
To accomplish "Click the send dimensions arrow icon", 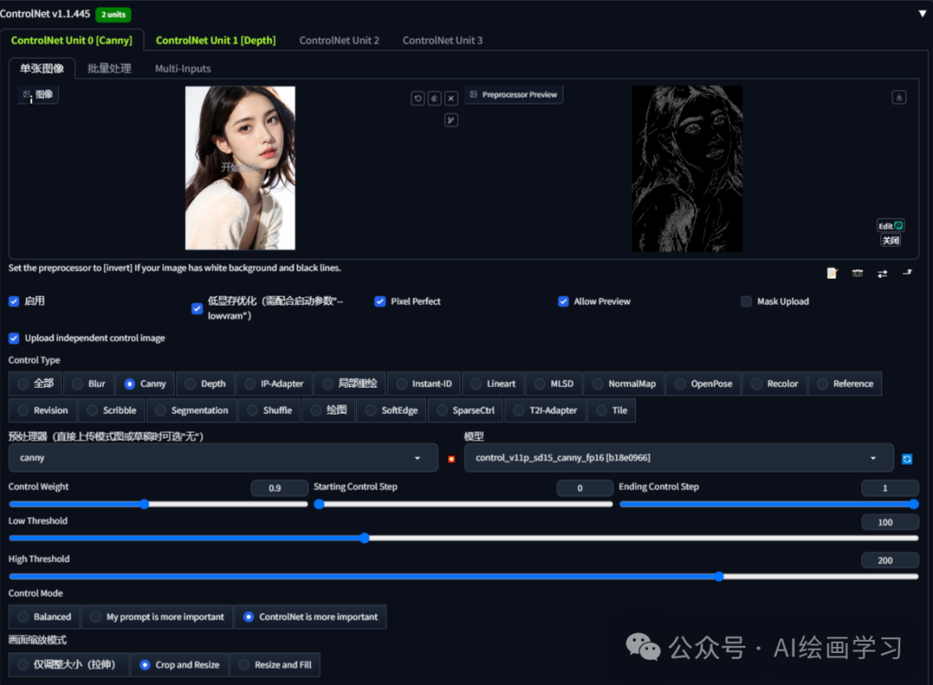I will tap(907, 272).
